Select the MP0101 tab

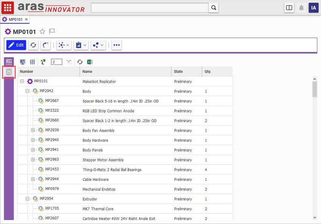tap(15, 19)
